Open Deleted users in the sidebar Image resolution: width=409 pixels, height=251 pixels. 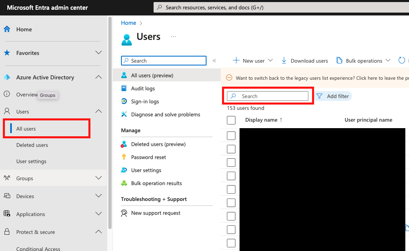pyautogui.click(x=32, y=145)
